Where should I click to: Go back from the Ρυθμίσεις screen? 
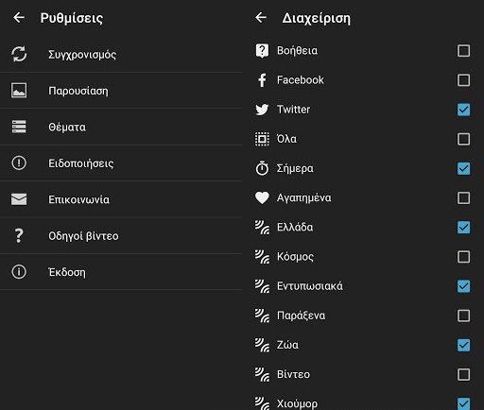tap(19, 18)
